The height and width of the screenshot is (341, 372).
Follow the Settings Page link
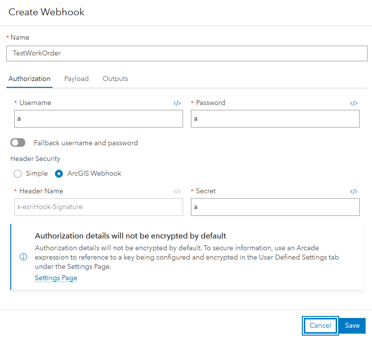[56, 278]
